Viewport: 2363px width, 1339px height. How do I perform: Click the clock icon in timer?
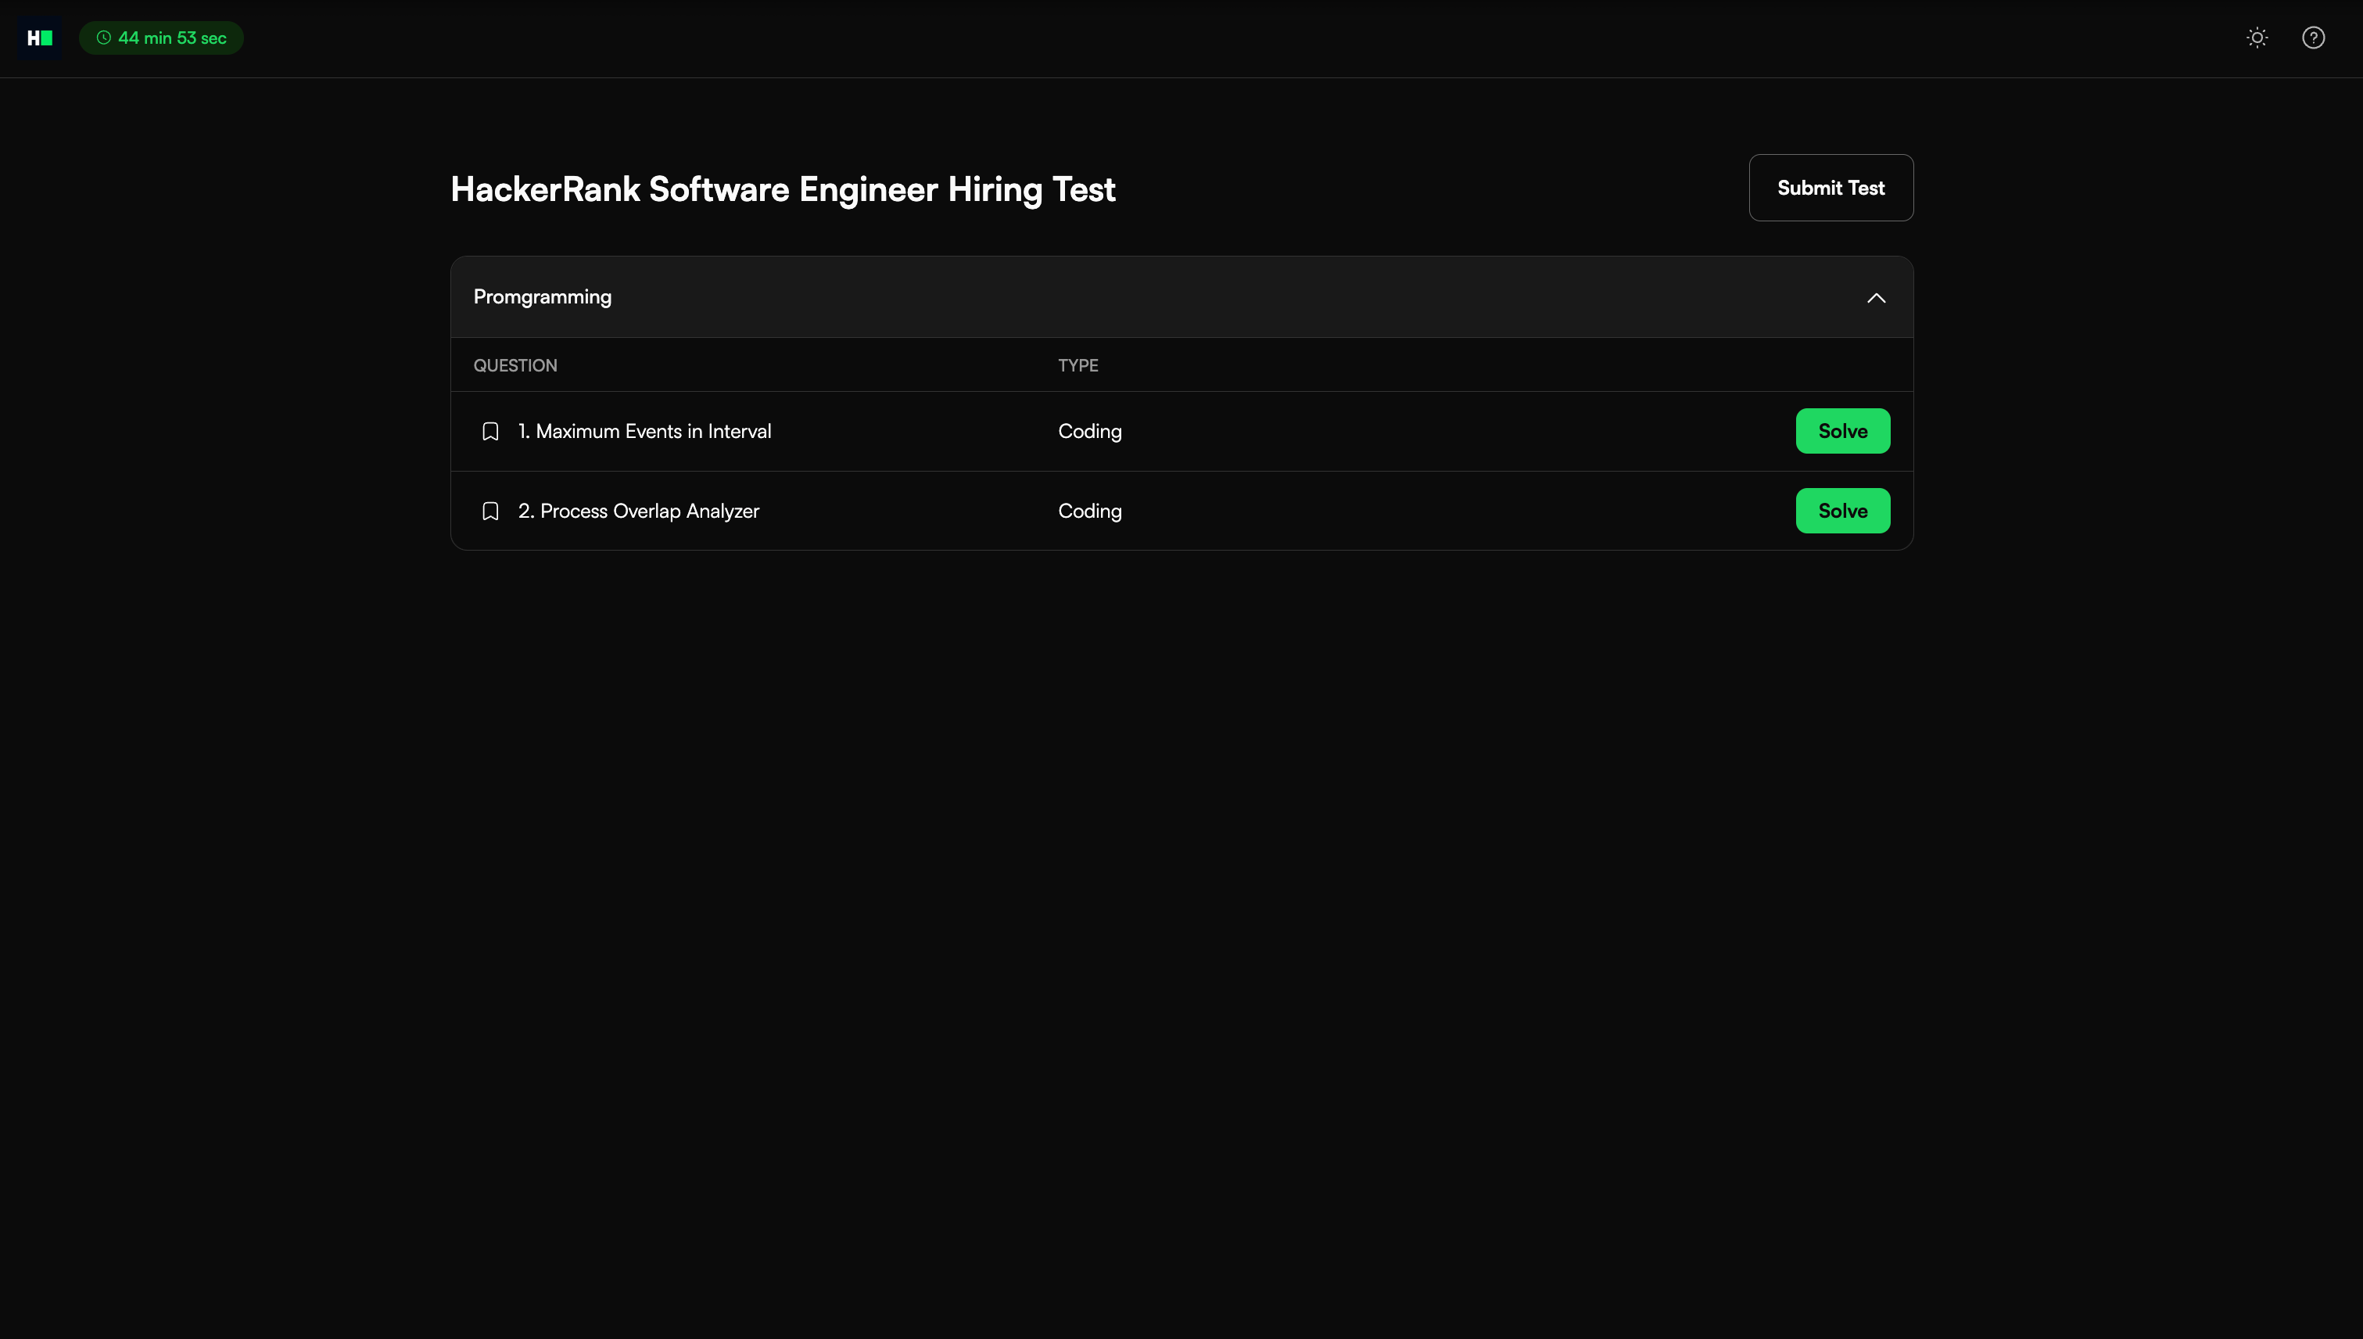point(104,38)
